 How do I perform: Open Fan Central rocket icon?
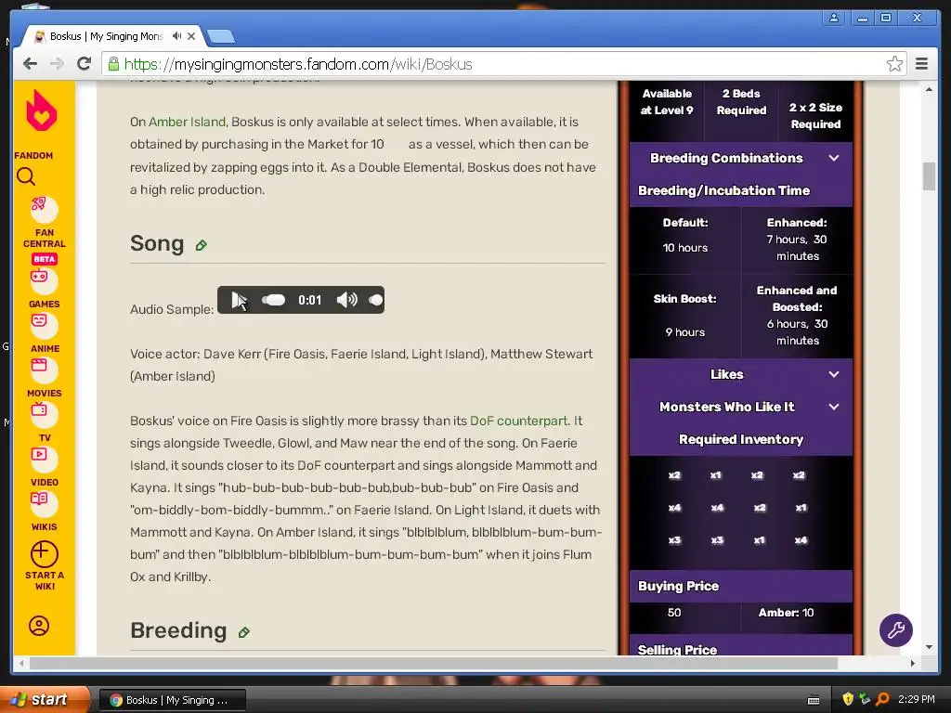click(44, 209)
